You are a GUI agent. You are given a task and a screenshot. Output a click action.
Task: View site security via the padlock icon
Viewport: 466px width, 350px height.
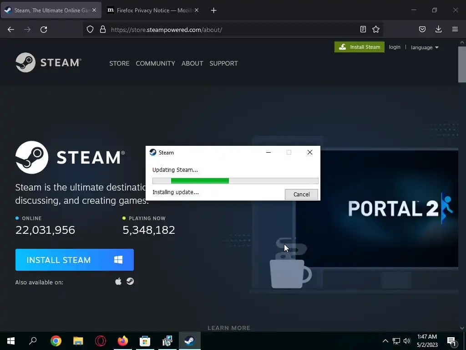103,29
